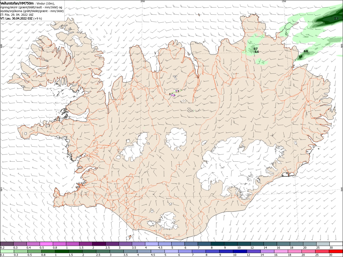Screen dimensions: 343x257
Task: Click the '0.7' precipitation value in the northeast
Action: [256, 49]
